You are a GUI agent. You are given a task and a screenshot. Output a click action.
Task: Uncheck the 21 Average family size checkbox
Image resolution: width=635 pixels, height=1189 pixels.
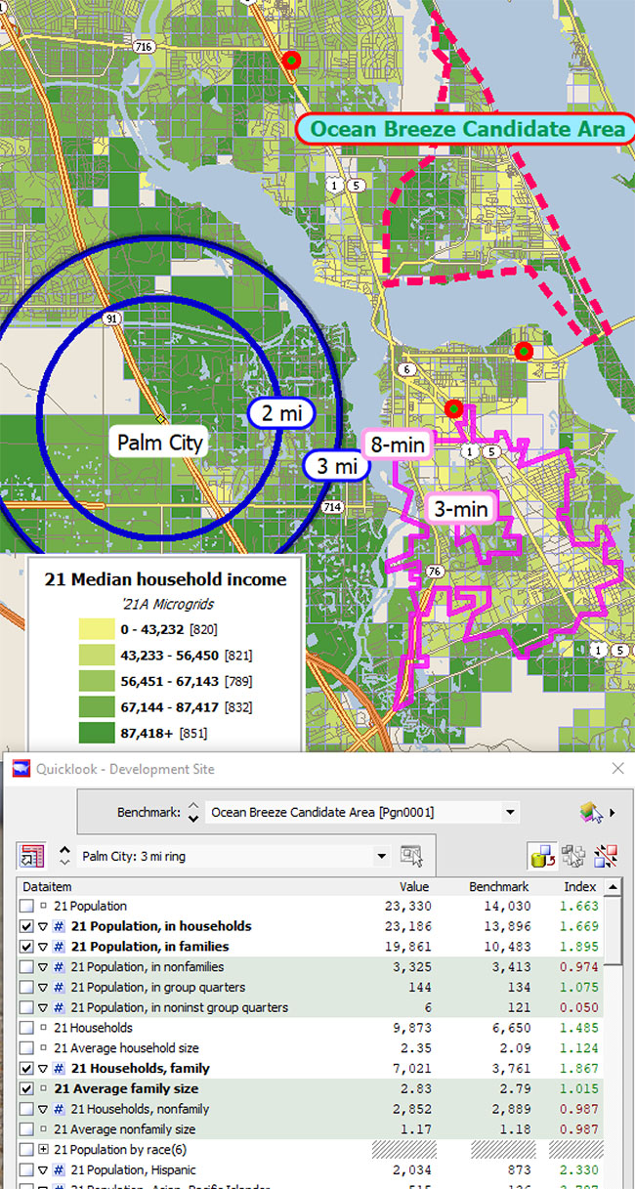click(25, 1088)
